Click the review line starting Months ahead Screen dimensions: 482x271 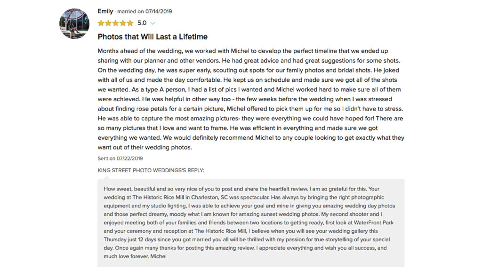tap(243, 51)
